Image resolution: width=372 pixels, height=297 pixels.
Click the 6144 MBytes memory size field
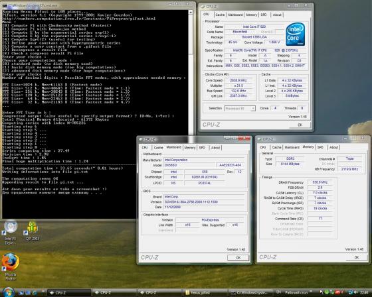290,164
